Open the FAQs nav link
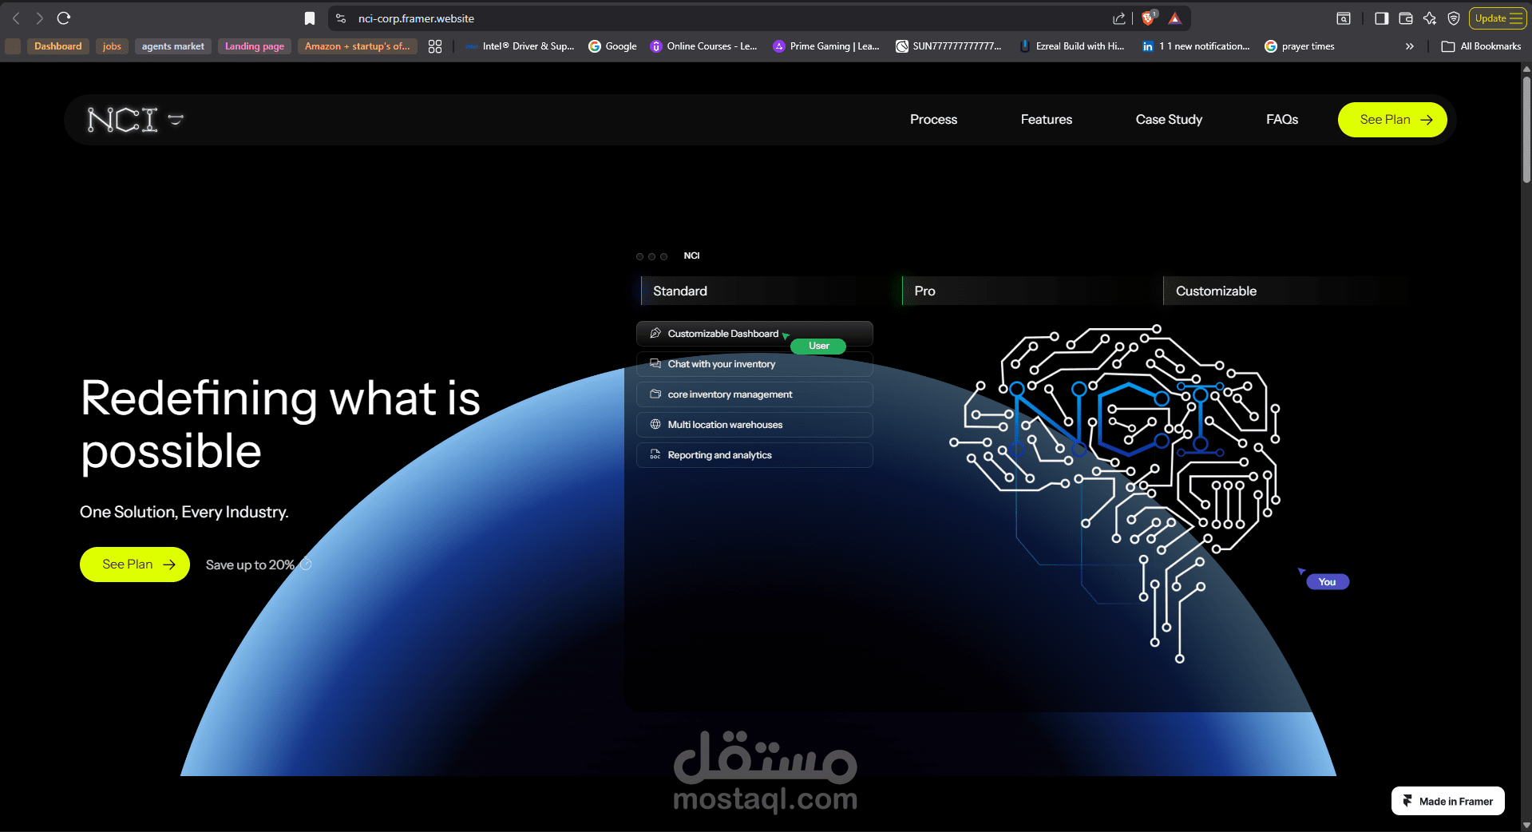Image resolution: width=1532 pixels, height=832 pixels. pos(1281,120)
